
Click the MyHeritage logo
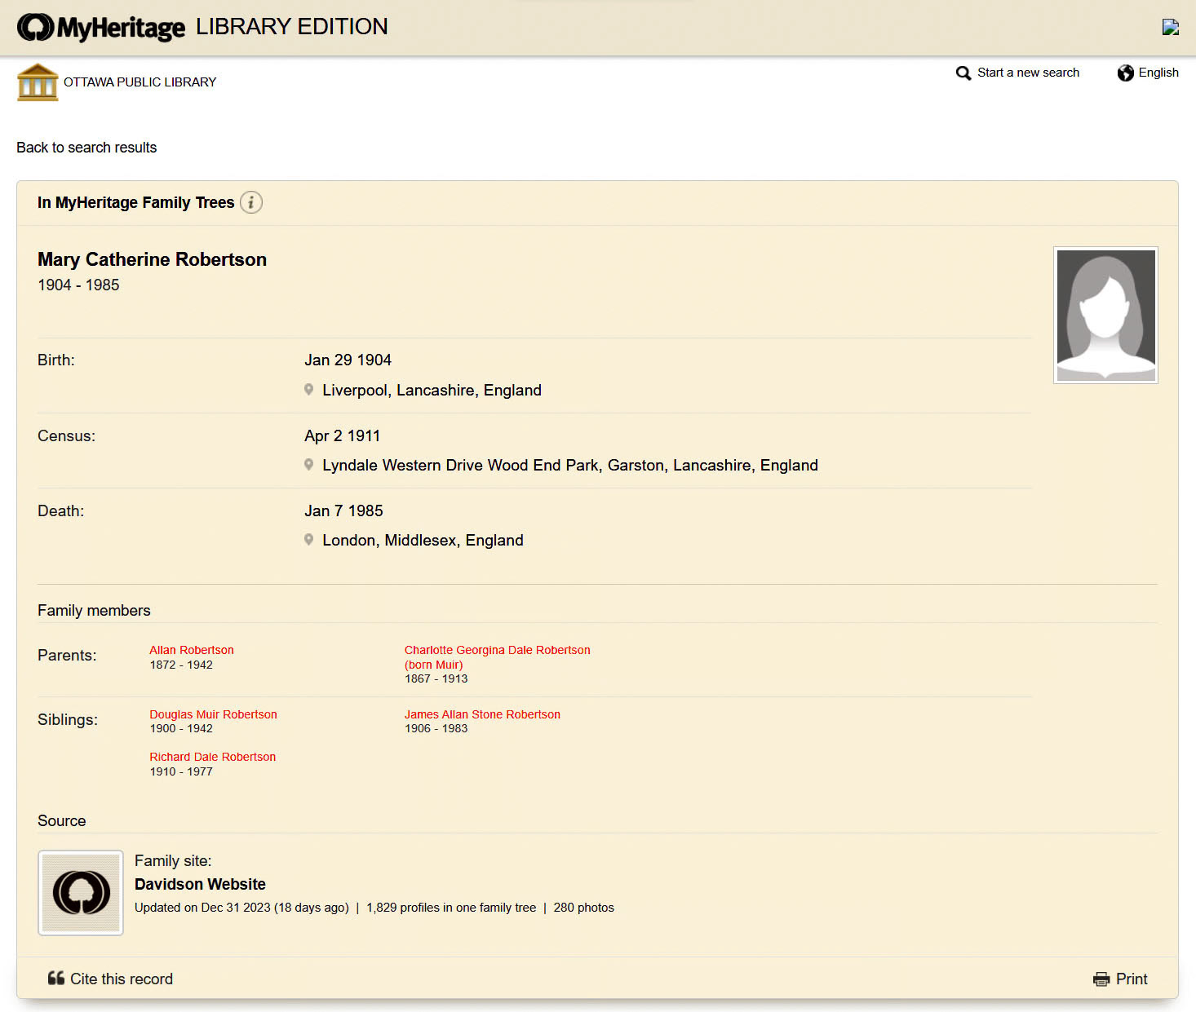pyautogui.click(x=101, y=28)
